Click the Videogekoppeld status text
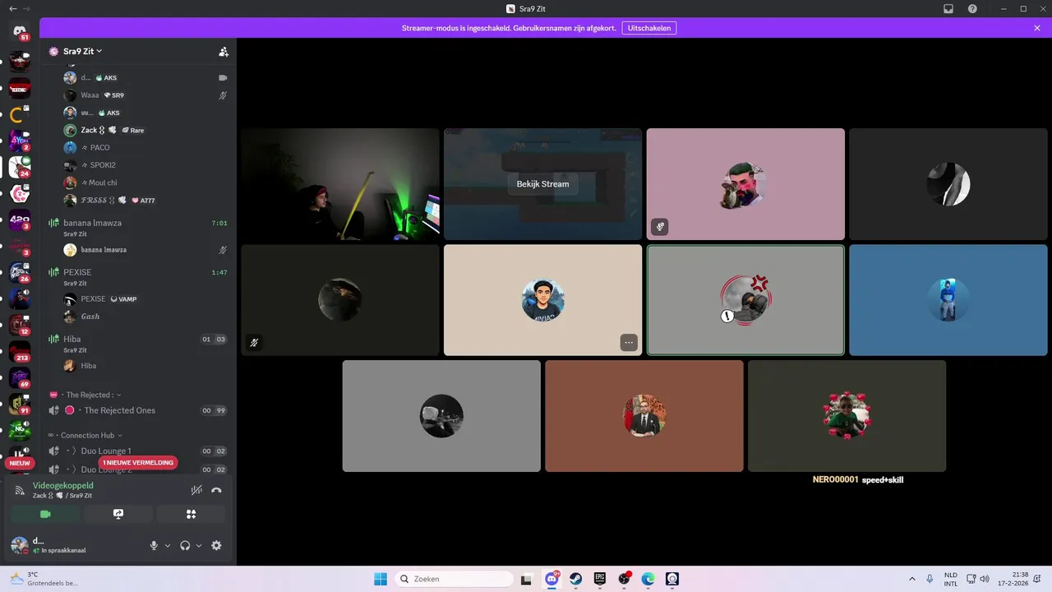The height and width of the screenshot is (592, 1052). coord(62,485)
